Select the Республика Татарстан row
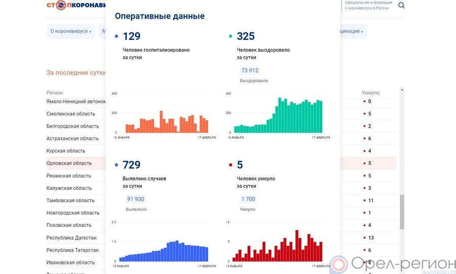This screenshot has width=456, height=274. [72, 250]
